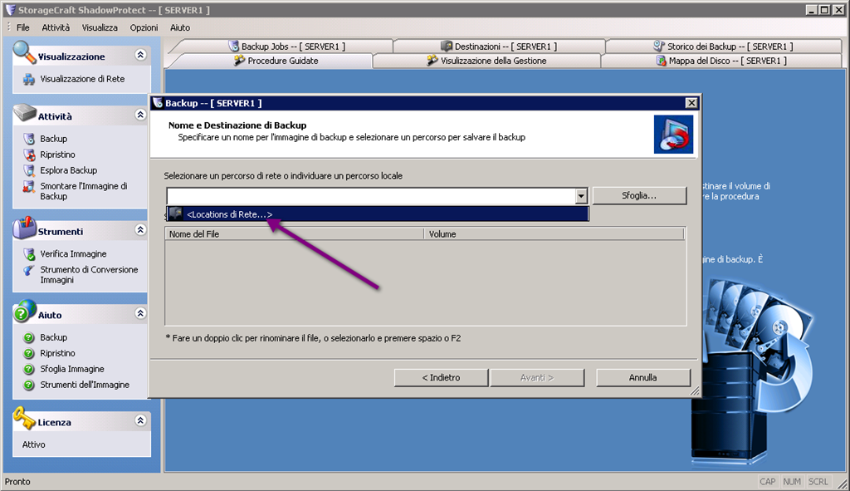Image resolution: width=850 pixels, height=491 pixels.
Task: Click Verifica Immagine link in sidebar
Action: tap(73, 254)
